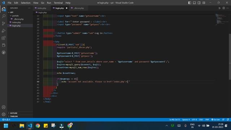This screenshot has height=130, width=231.
Task: Open Sticky Notes from taskbar
Action: point(46,126)
